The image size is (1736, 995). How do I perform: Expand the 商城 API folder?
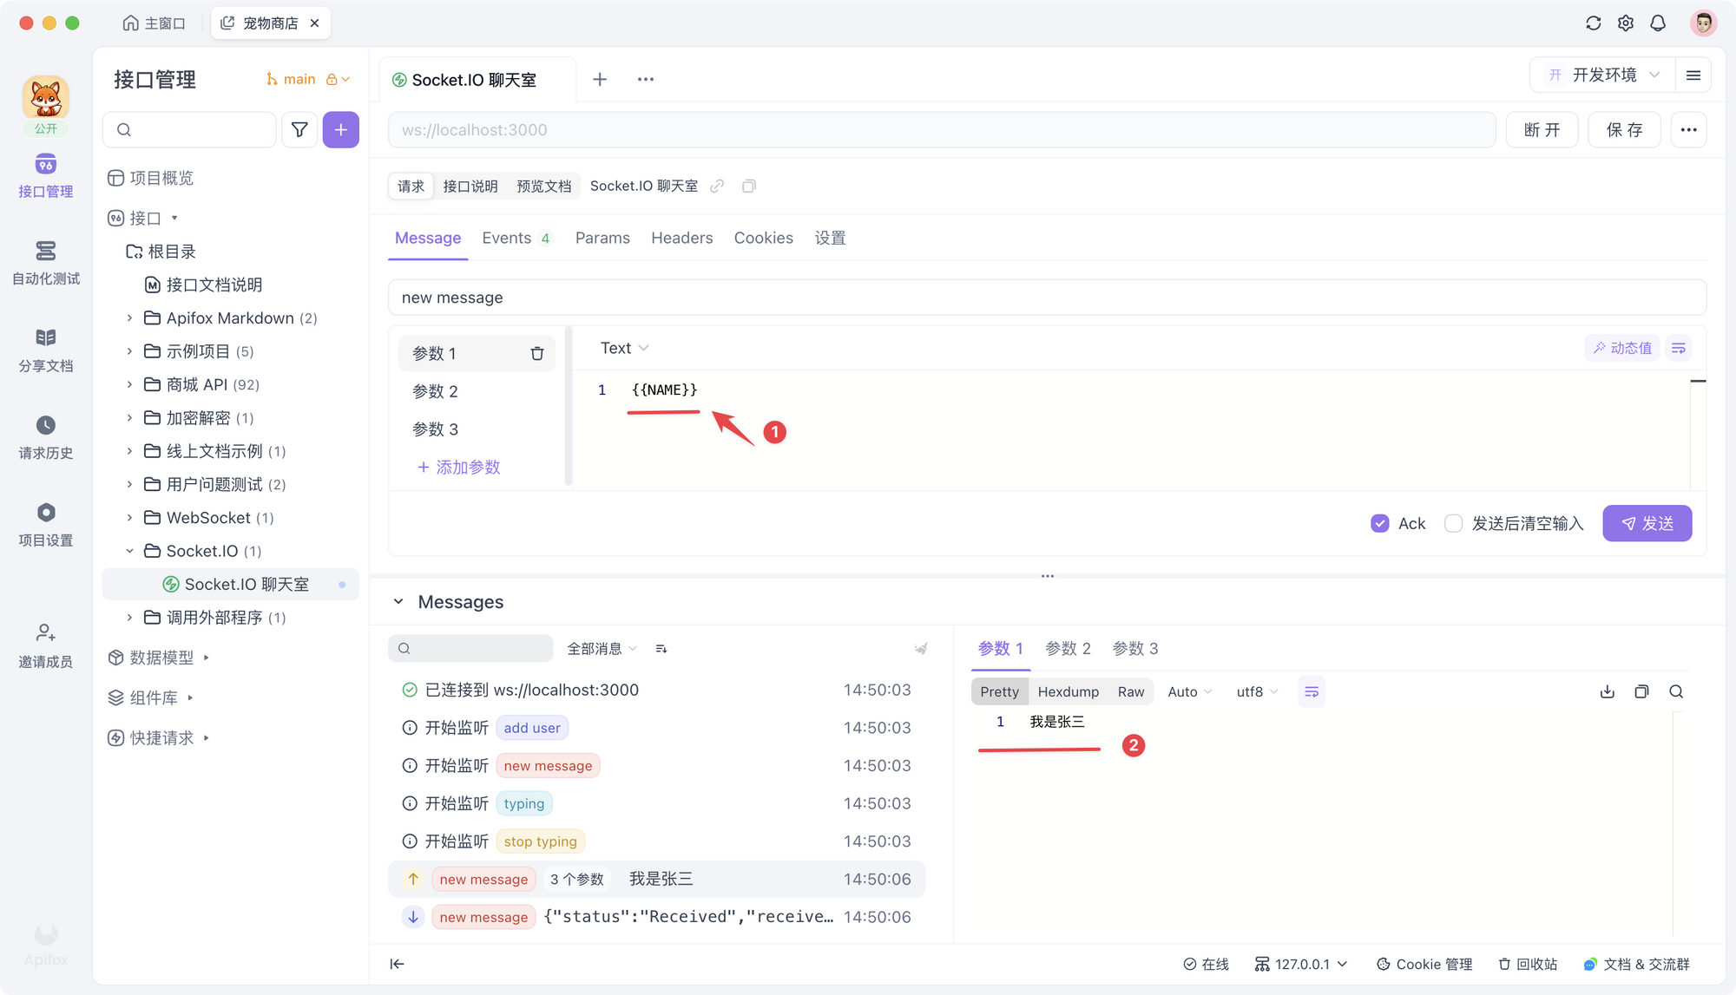tap(130, 383)
